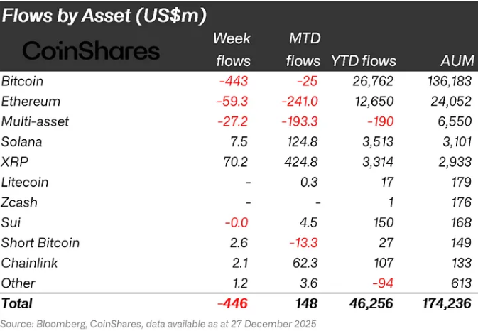The width and height of the screenshot is (478, 331).
Task: Click the CoinShares logo
Action: (x=92, y=50)
